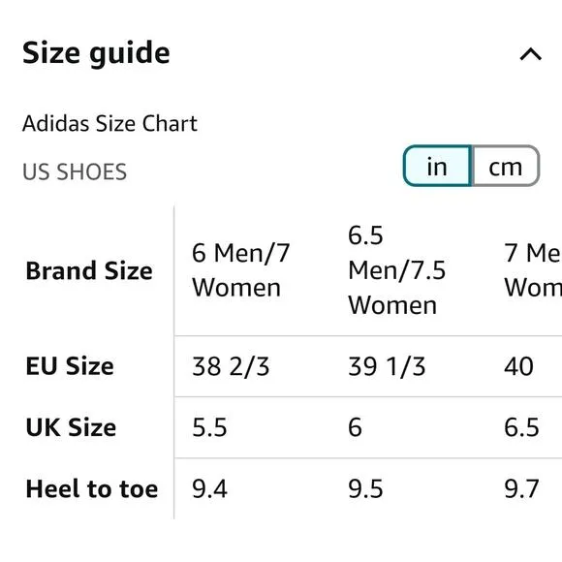
Task: Select the Adidas Size Chart label
Action: [109, 124]
